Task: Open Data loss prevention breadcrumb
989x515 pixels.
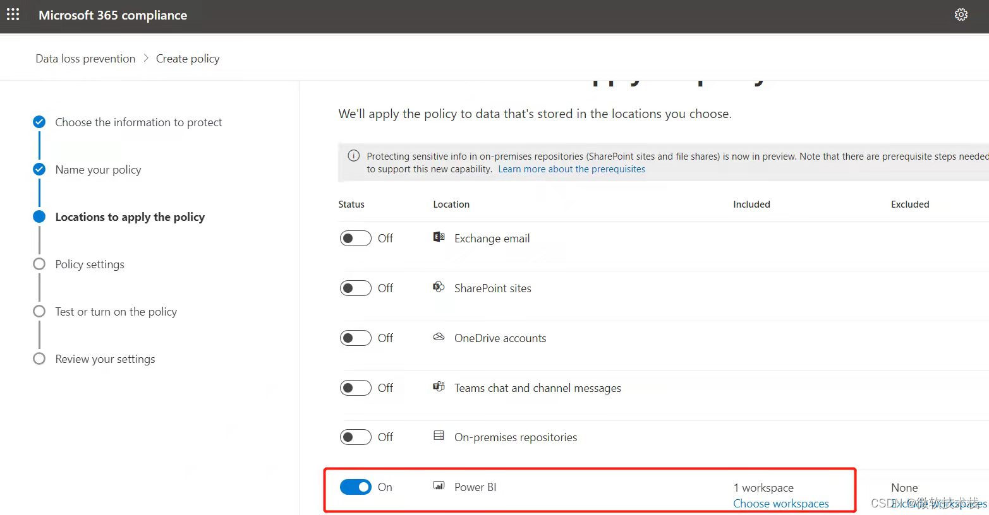Action: 85,59
